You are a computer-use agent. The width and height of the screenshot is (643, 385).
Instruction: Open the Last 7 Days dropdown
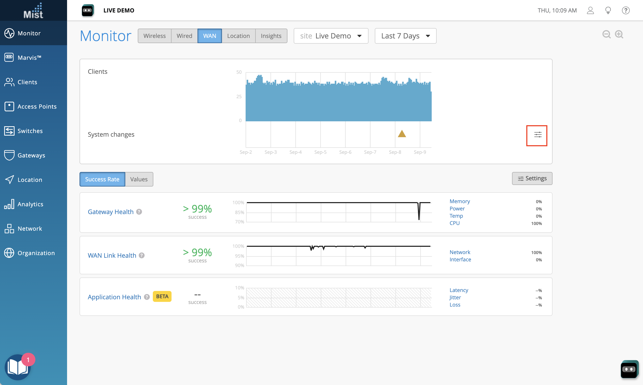point(405,36)
